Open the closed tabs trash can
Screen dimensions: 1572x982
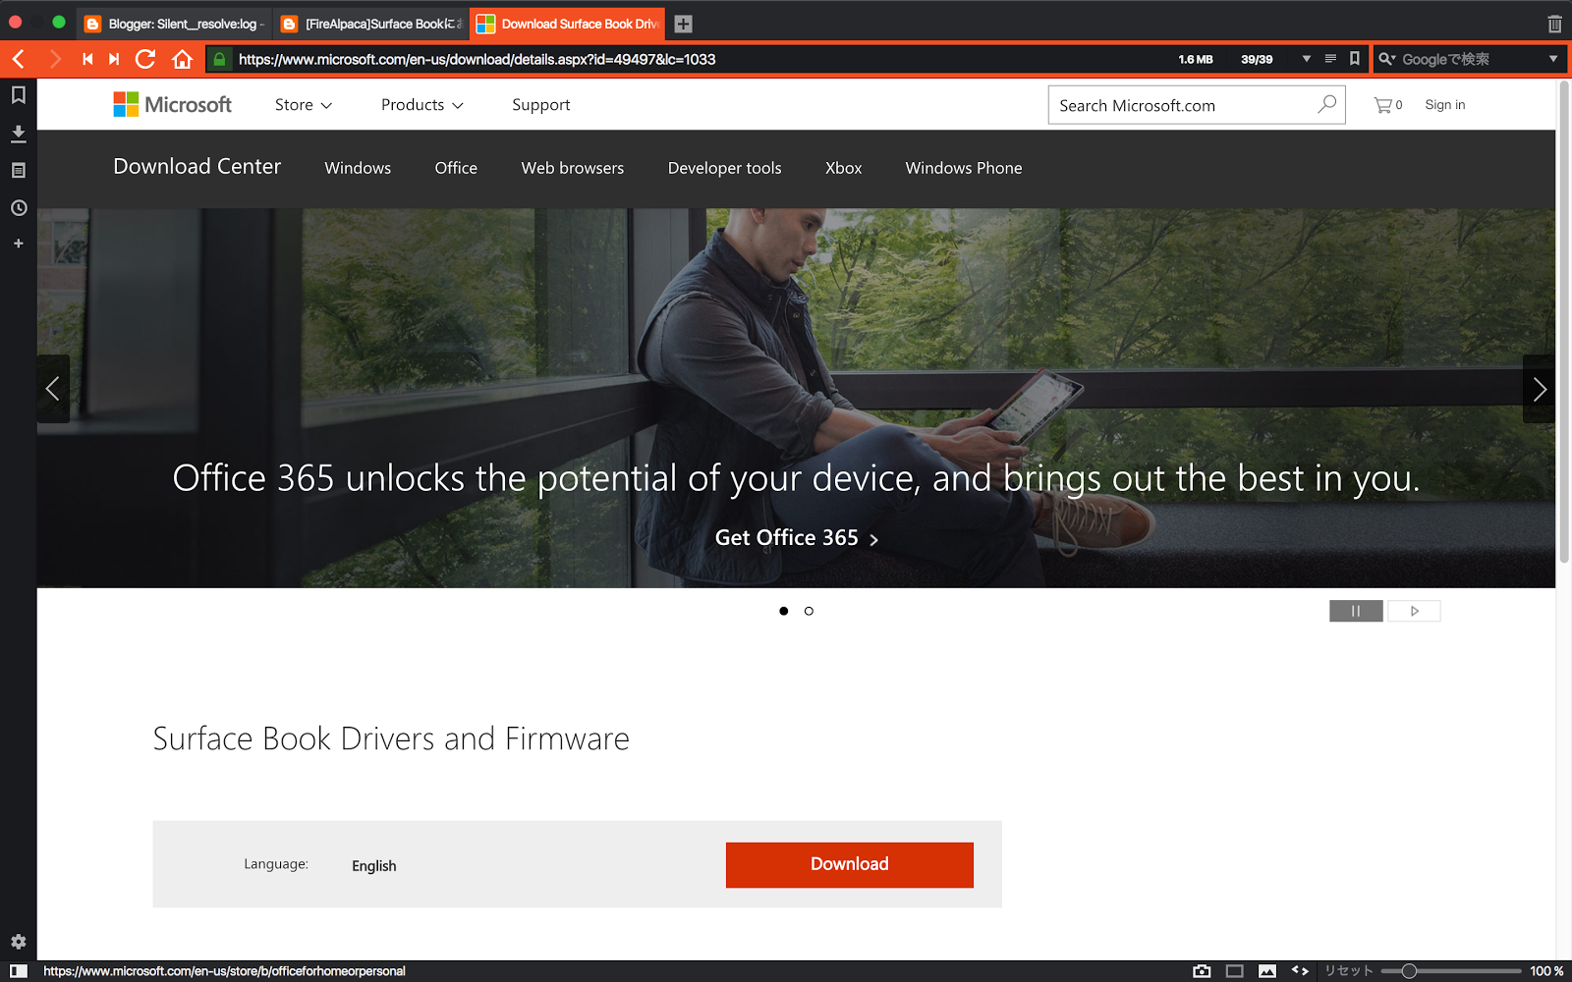click(1554, 24)
